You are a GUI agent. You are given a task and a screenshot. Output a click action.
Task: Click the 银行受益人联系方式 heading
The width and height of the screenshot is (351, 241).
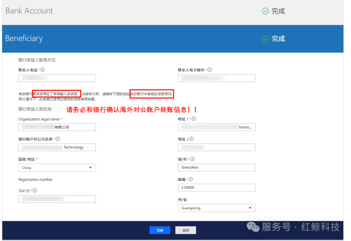coord(37,60)
